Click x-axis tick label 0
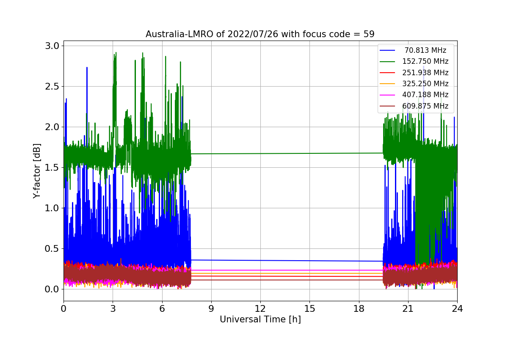This screenshot has height=338, width=508. (63, 309)
